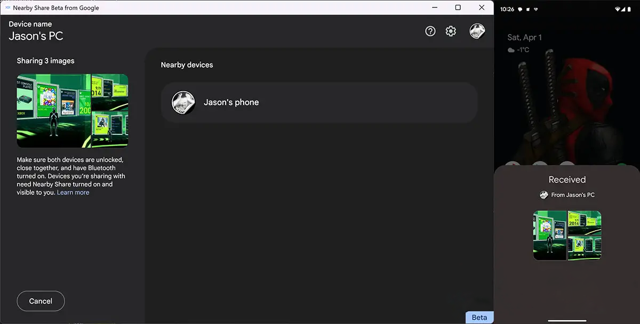
Task: Click the Cancel button
Action: click(x=41, y=301)
